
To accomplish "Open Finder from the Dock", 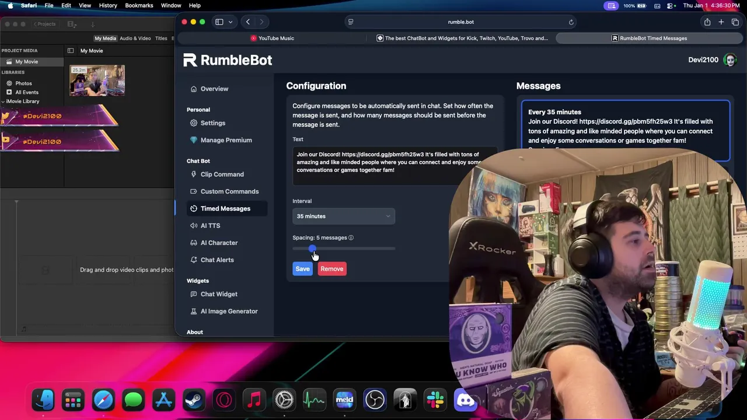I will coord(43,400).
